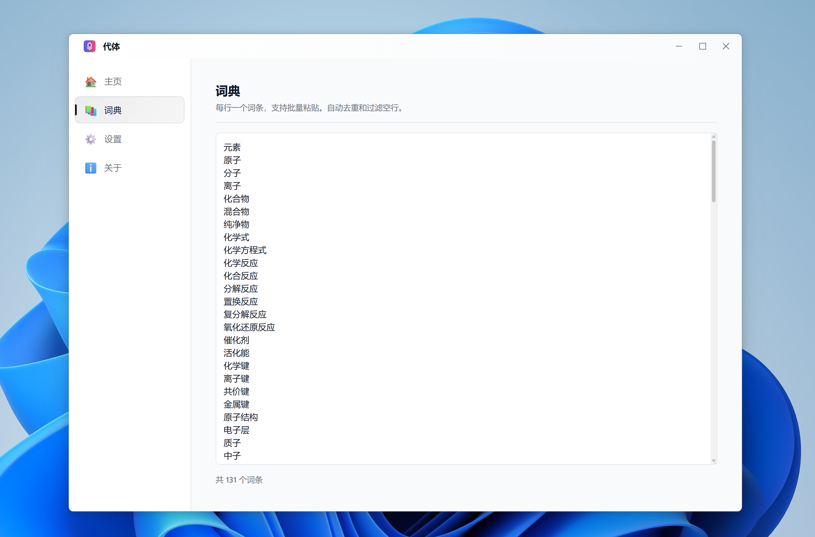815x537 pixels.
Task: Click the house icon for 主页
Action: pos(91,81)
